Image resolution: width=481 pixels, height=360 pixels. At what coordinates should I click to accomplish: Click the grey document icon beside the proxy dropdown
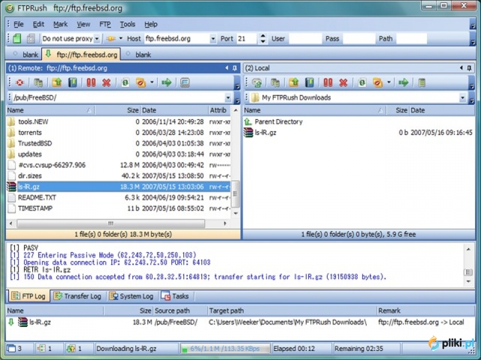pos(31,38)
